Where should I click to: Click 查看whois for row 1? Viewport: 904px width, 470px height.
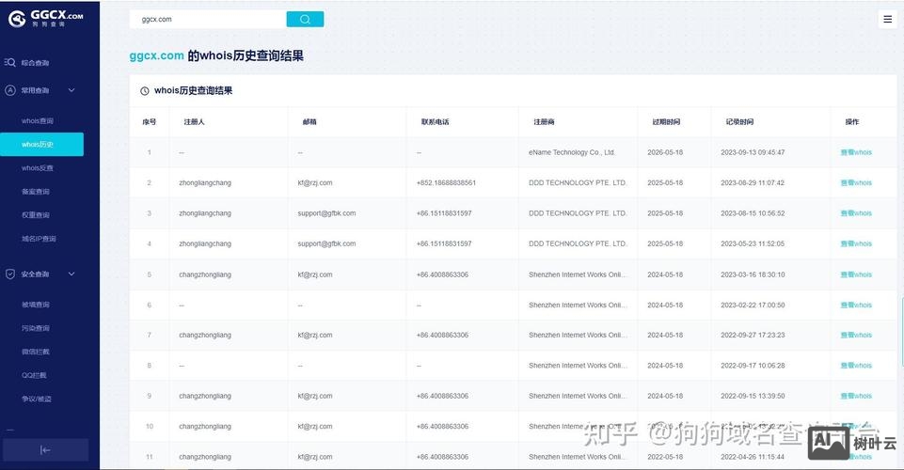click(856, 152)
